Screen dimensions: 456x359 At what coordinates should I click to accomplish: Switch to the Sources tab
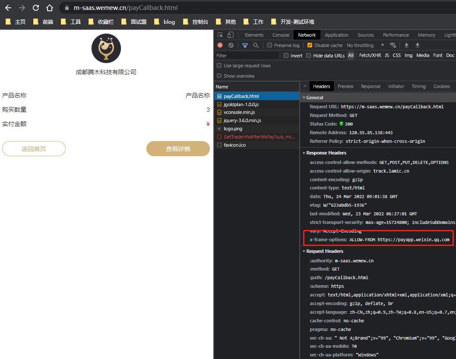(x=366, y=35)
